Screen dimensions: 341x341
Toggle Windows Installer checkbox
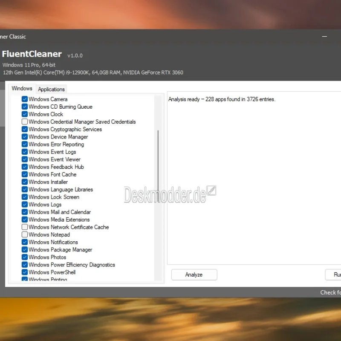pos(25,182)
